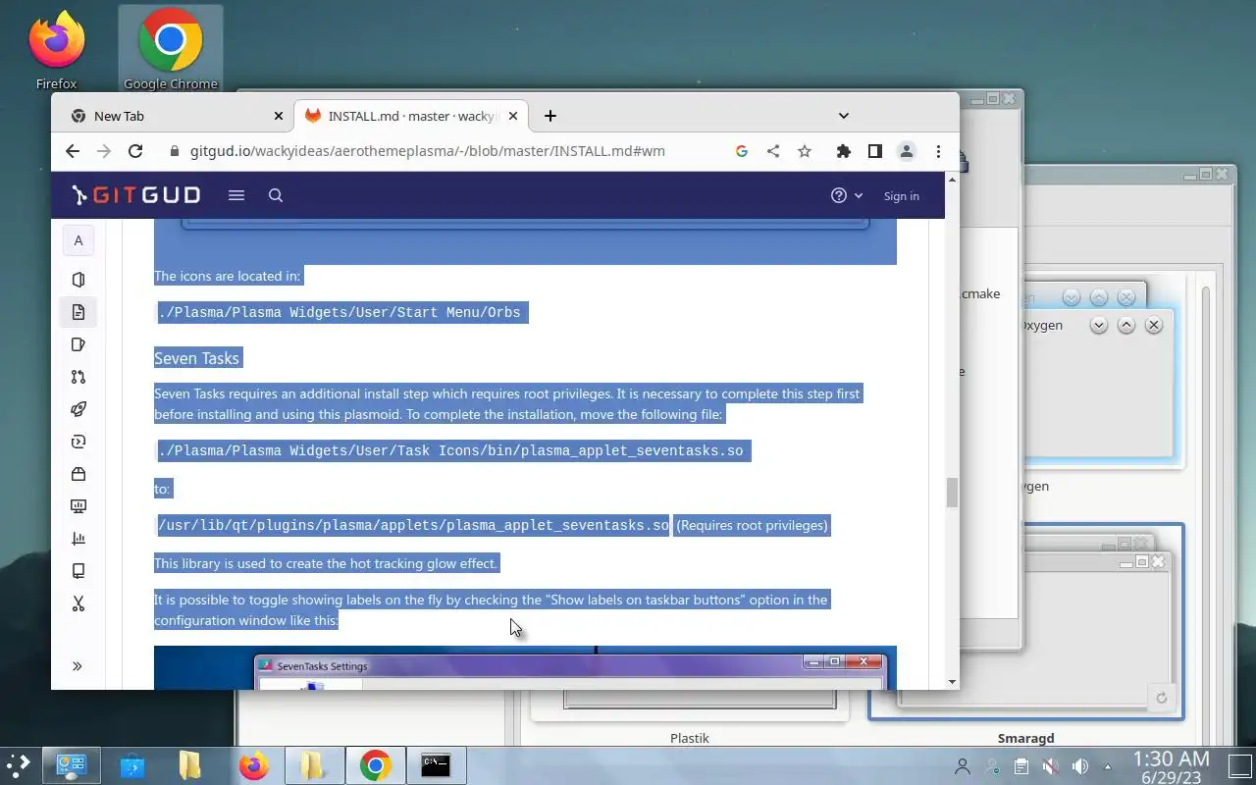Open the Issues sidebar icon
This screenshot has height=785, width=1256.
(78, 344)
